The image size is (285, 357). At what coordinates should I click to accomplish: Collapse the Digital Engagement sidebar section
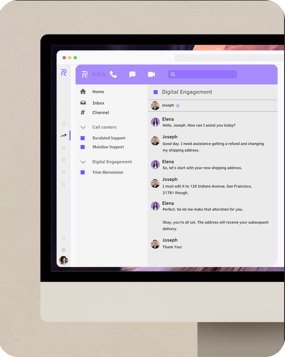coord(83,162)
